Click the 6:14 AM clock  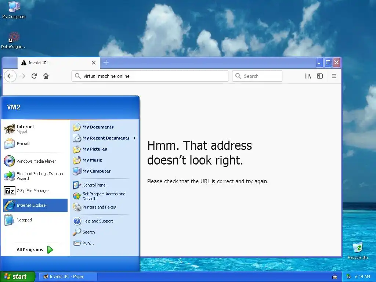pyautogui.click(x=362, y=277)
